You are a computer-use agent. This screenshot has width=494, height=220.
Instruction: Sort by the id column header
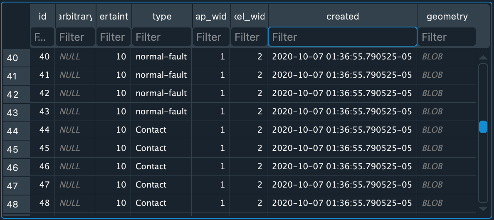pos(42,17)
